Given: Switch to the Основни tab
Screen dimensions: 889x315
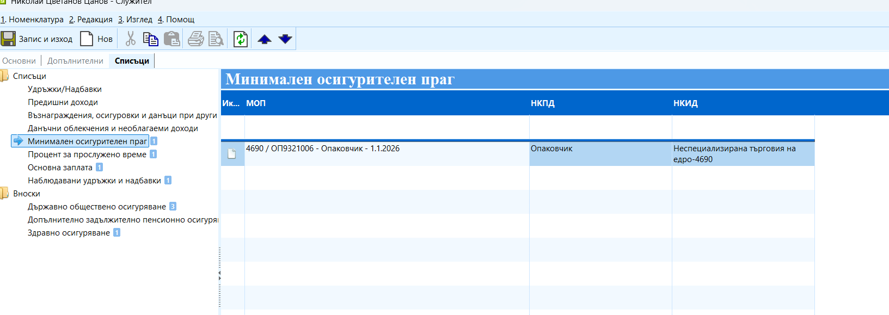Looking at the screenshot, I should tap(19, 61).
